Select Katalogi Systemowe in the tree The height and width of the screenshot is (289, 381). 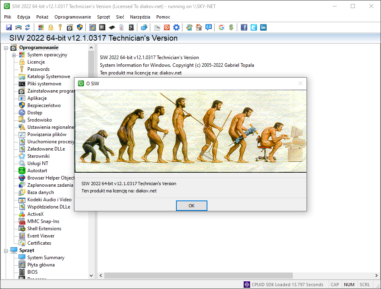tap(49, 76)
